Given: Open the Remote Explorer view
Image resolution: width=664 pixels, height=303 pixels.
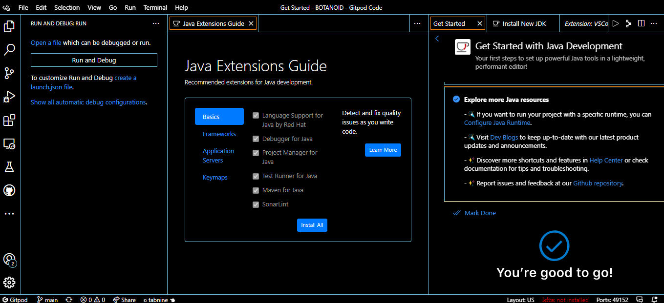Looking at the screenshot, I should (x=9, y=143).
